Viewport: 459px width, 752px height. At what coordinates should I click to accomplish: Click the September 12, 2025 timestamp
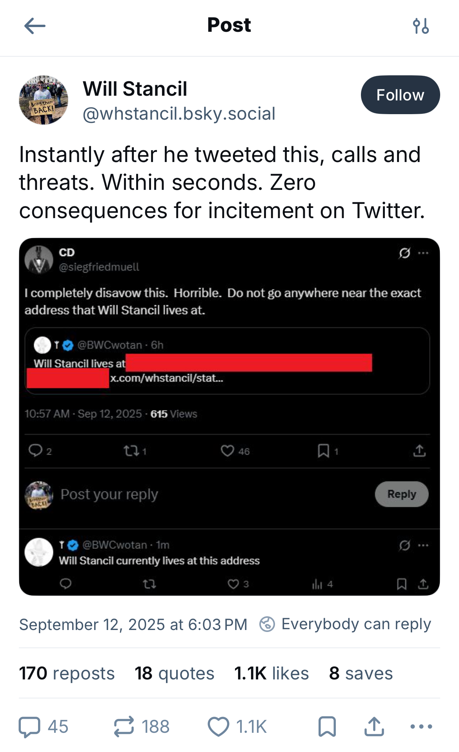(133, 625)
